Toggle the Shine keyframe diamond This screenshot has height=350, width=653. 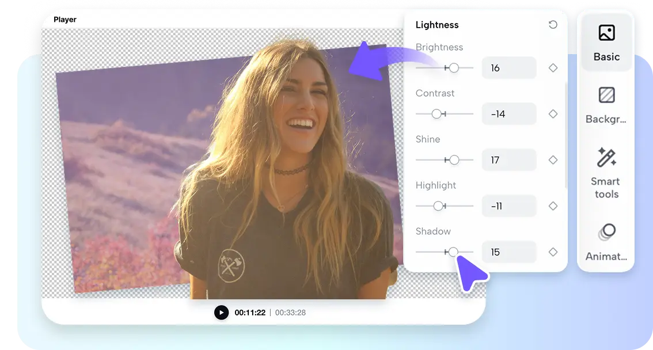553,159
